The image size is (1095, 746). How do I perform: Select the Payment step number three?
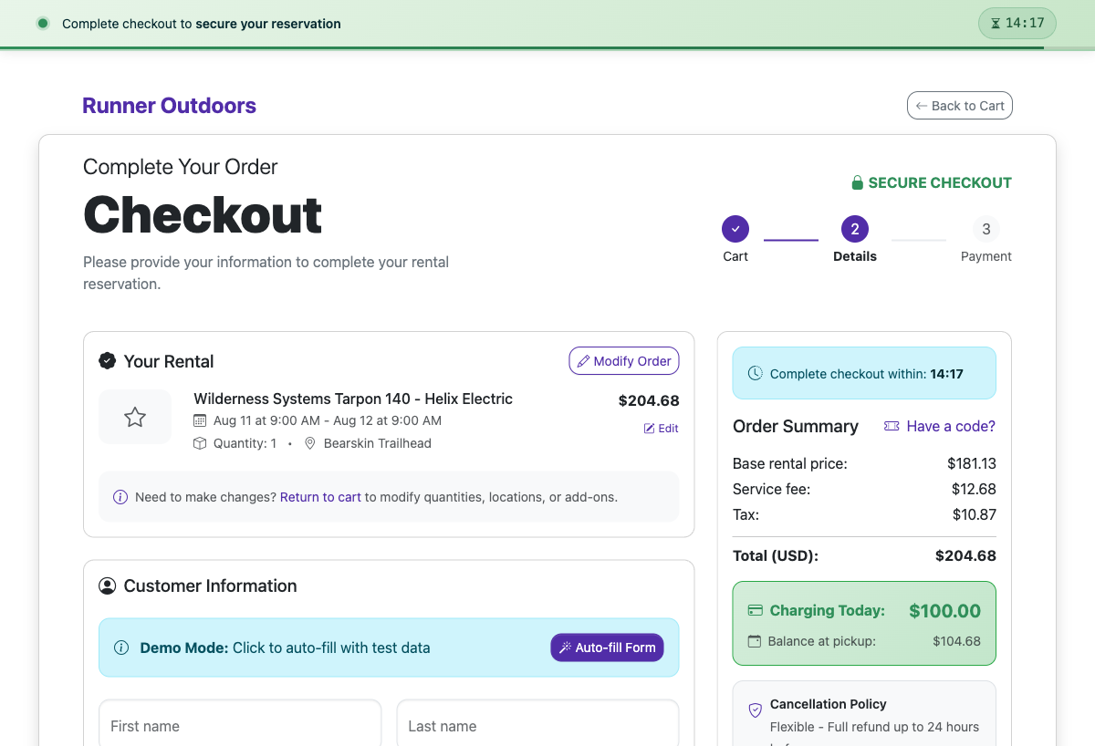click(986, 229)
